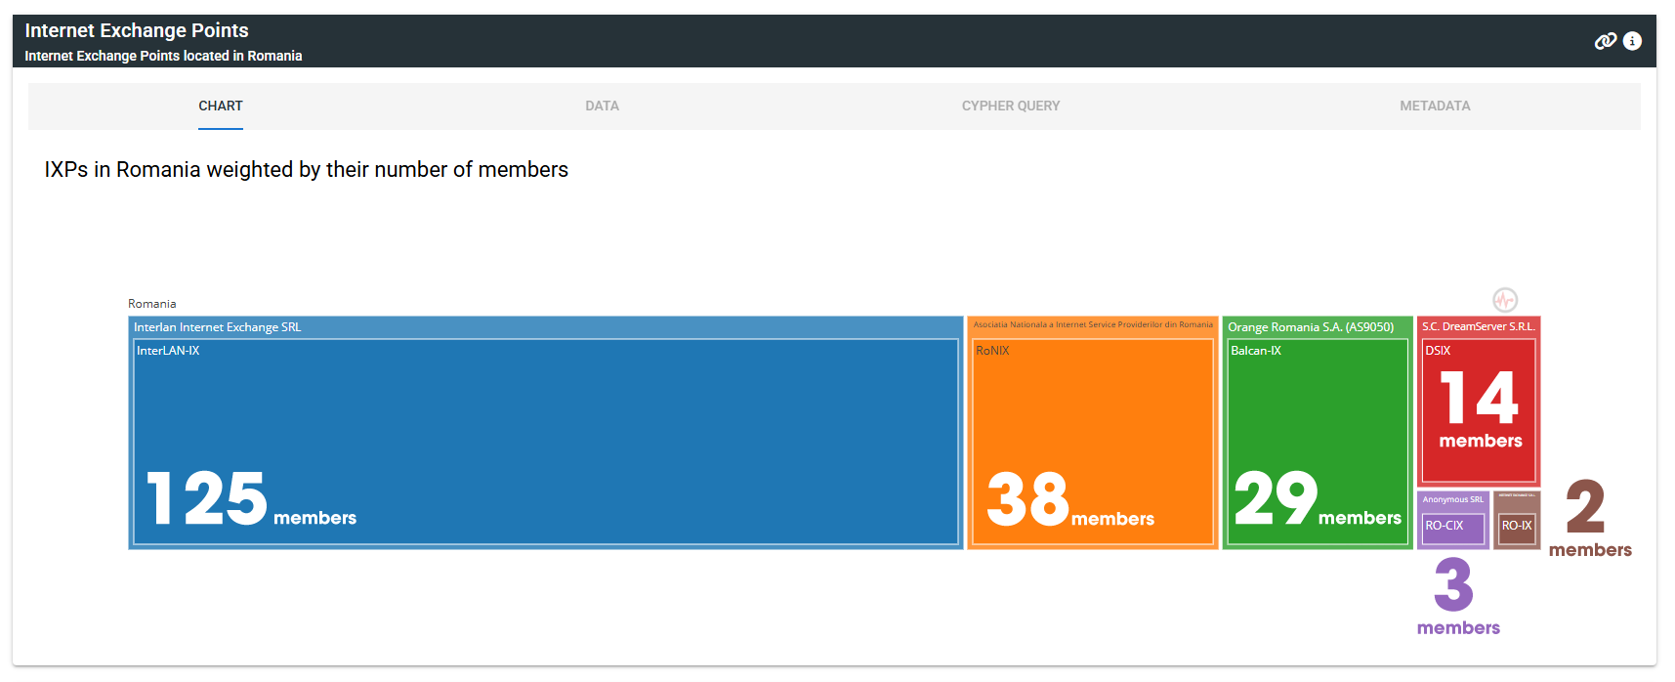Click the pulse icon above treemap

tap(1505, 300)
